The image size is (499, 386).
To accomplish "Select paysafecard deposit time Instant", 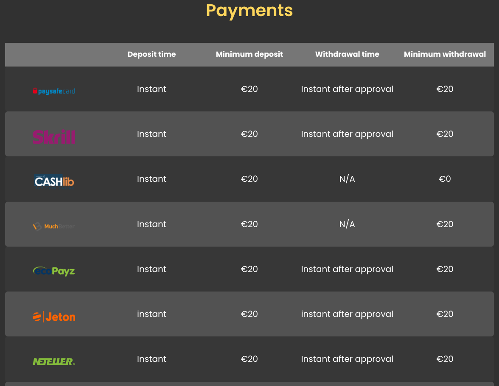I will [x=151, y=89].
